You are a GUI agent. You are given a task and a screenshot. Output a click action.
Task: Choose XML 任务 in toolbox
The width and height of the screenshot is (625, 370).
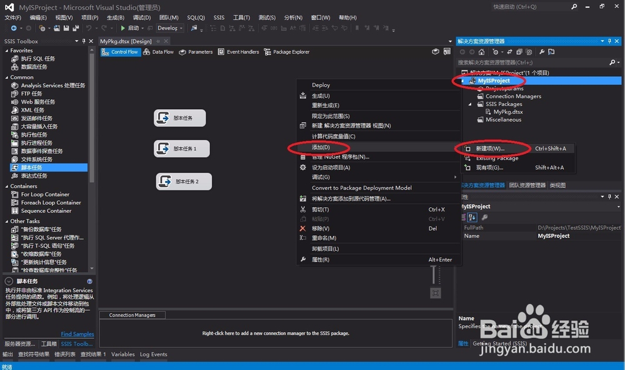pos(32,110)
